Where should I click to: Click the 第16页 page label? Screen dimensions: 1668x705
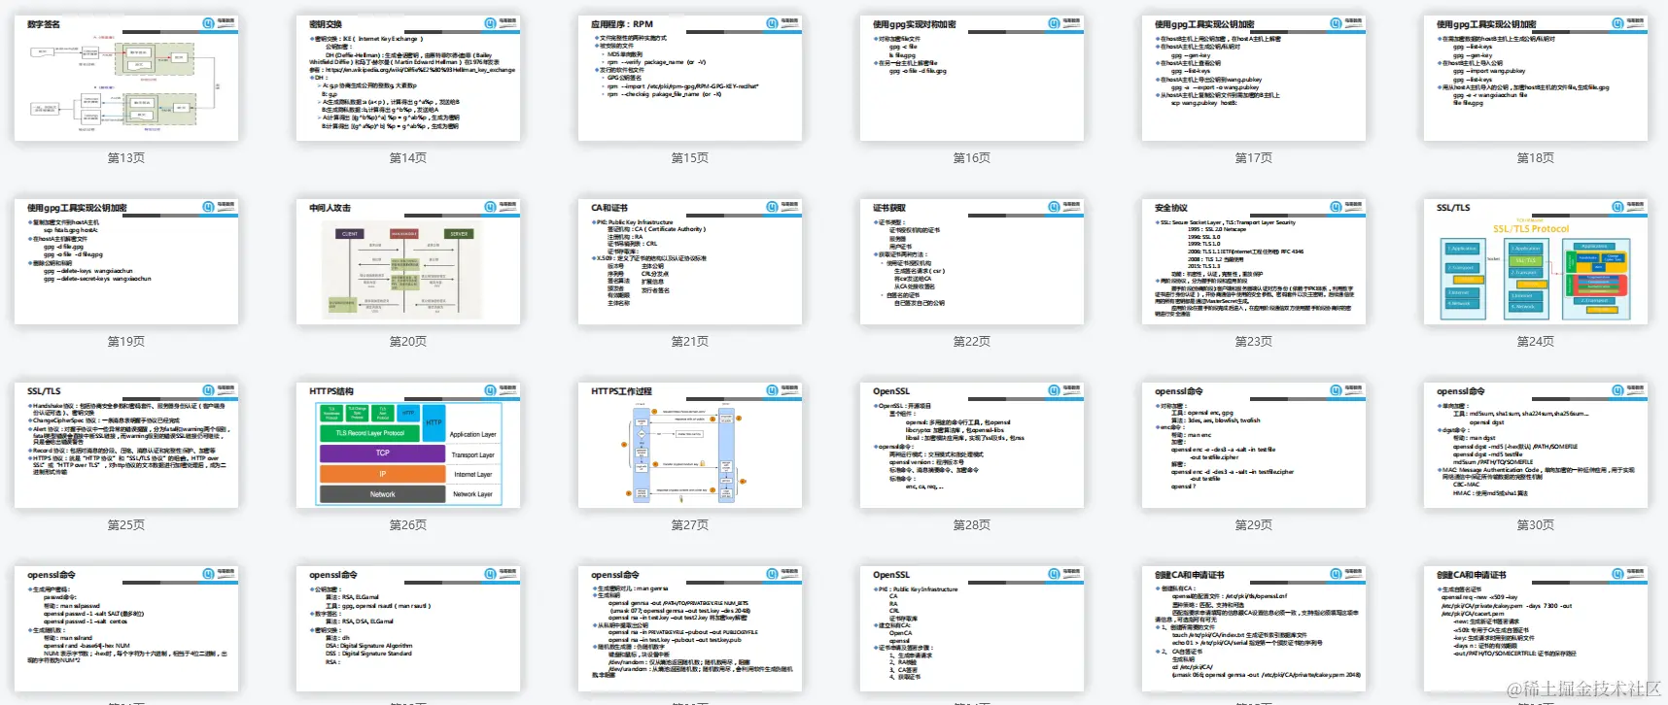point(972,157)
